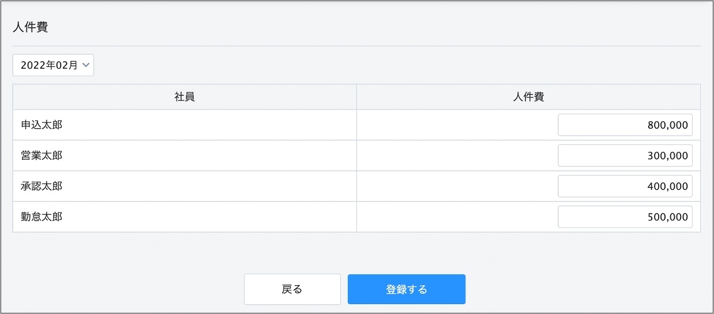Click the 人件費 page title
714x314 pixels.
coord(30,27)
